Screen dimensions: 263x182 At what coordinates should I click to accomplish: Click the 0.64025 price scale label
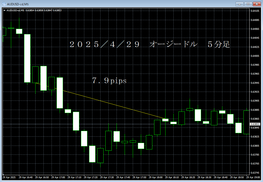tap(255, 47)
